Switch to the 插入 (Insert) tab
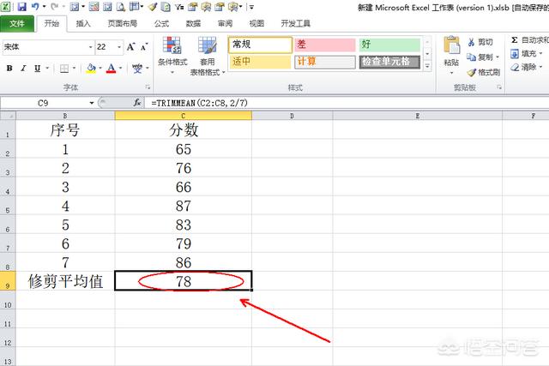This screenshot has width=549, height=366. 83,23
